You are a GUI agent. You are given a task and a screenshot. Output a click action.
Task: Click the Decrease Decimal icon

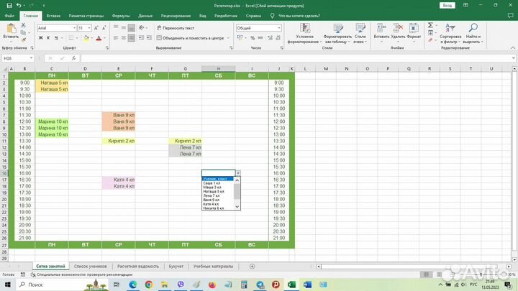[278, 38]
